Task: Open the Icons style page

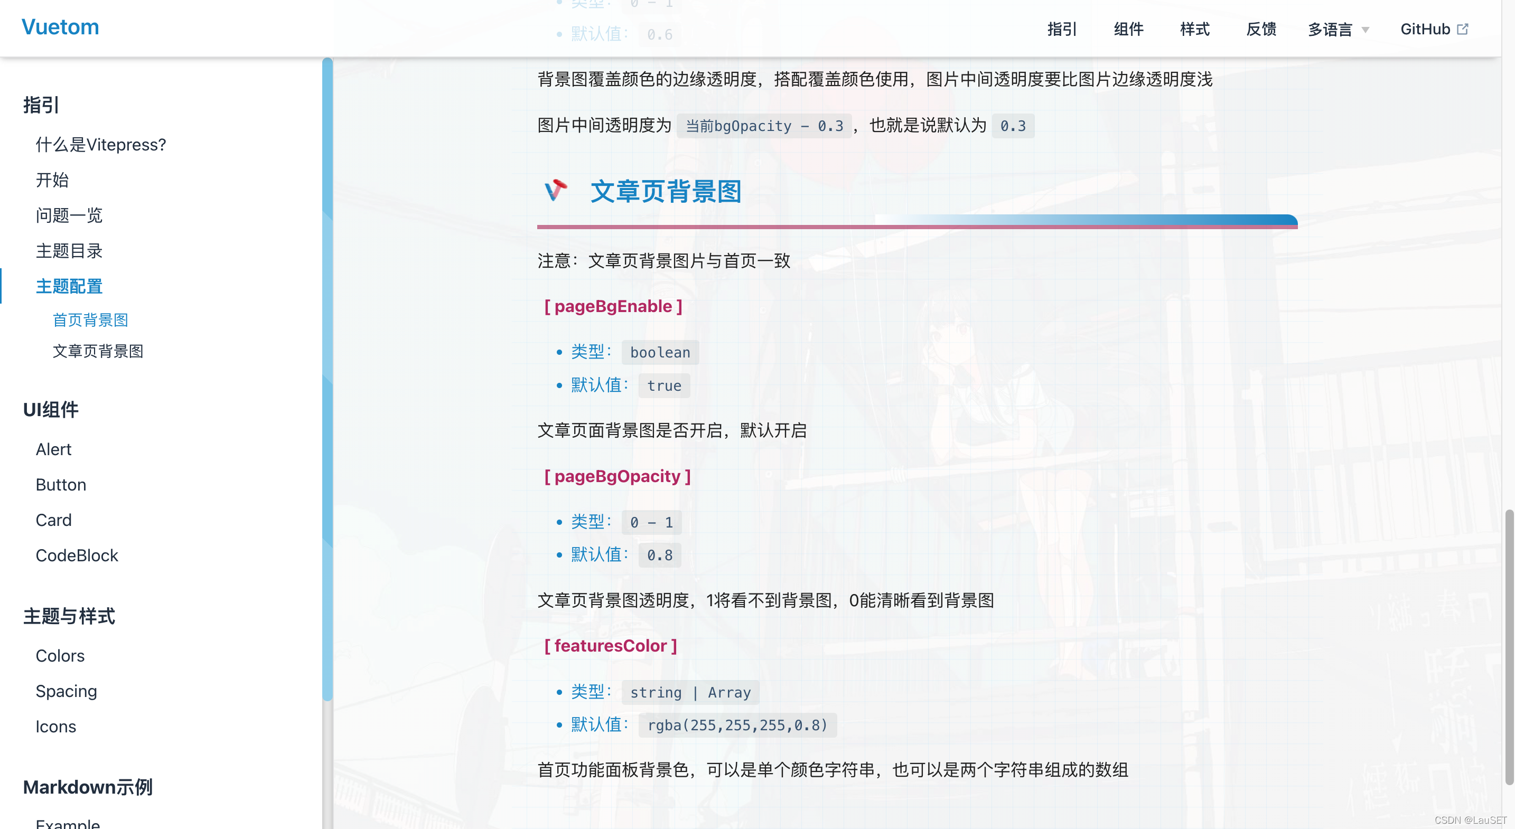Action: point(55,727)
